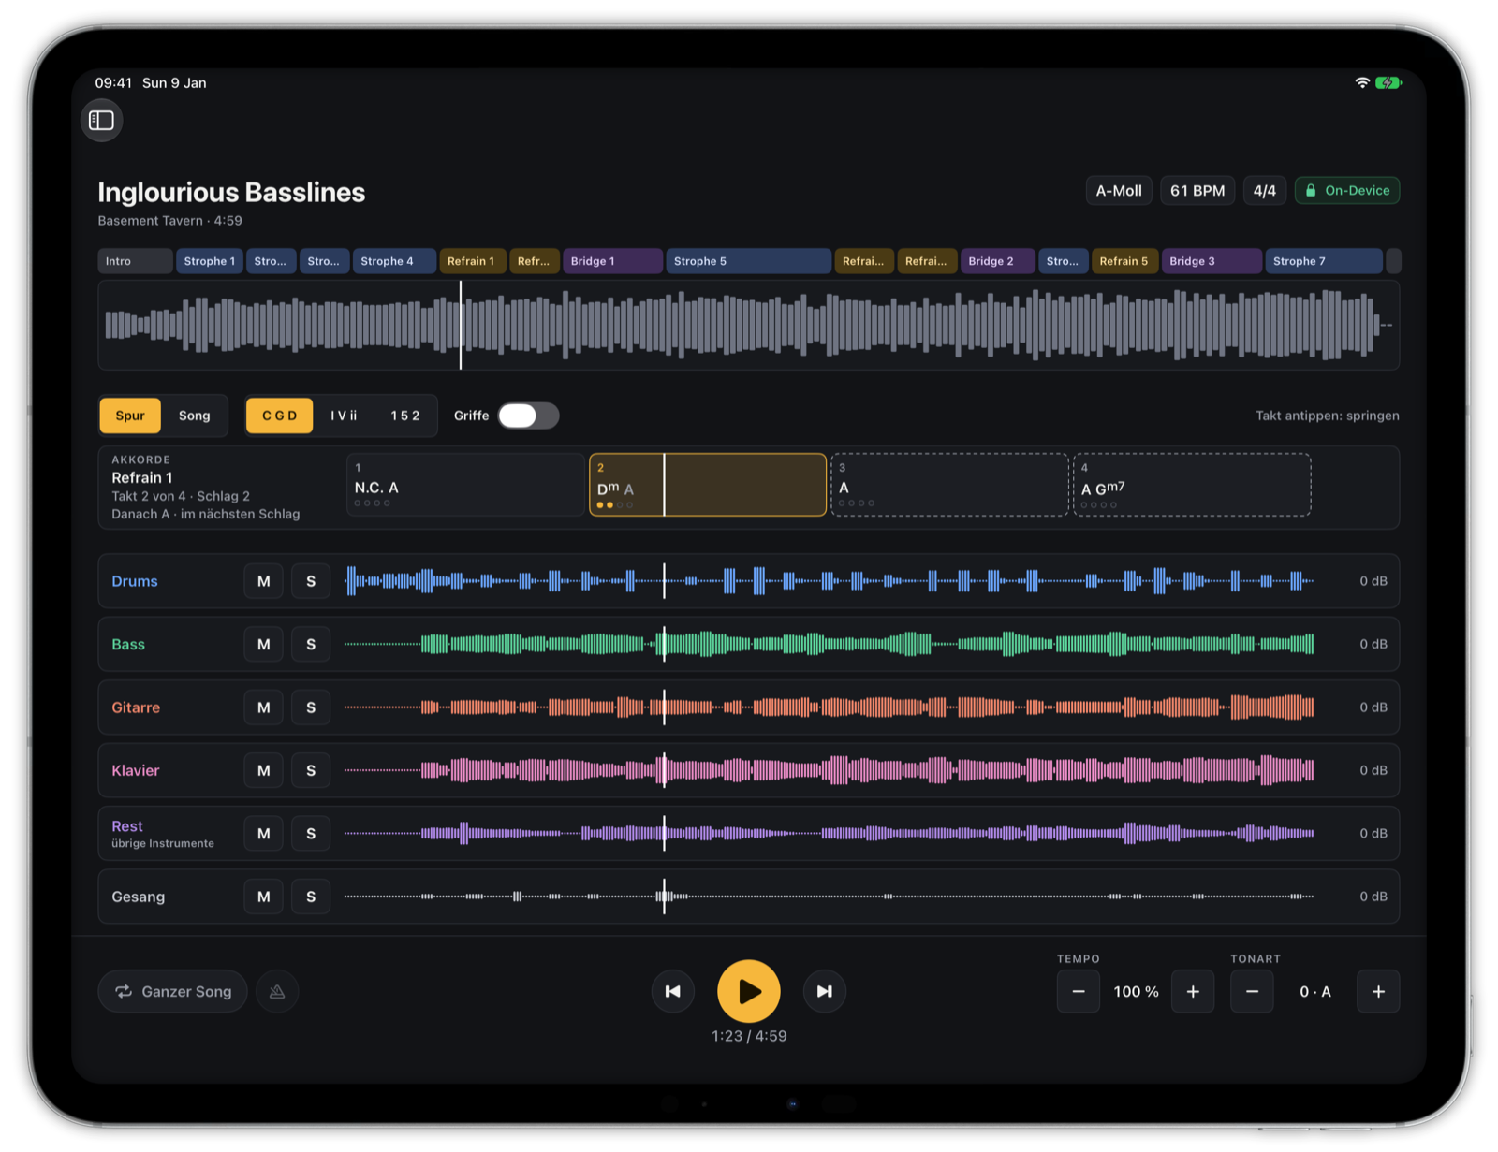
Task: Start playback with the play button
Action: (748, 991)
